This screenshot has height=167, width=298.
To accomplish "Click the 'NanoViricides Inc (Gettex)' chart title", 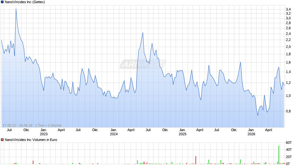I will (25, 2).
